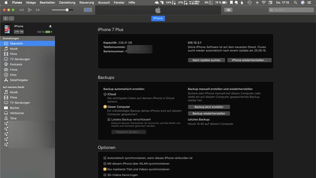This screenshot has width=316, height=178.
Task: Click iPhone wiederherstellen button
Action: point(249,60)
